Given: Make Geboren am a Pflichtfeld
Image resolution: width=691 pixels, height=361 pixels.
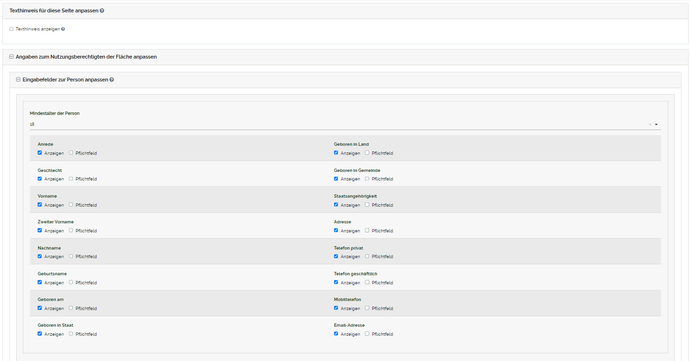Looking at the screenshot, I should pyautogui.click(x=71, y=308).
